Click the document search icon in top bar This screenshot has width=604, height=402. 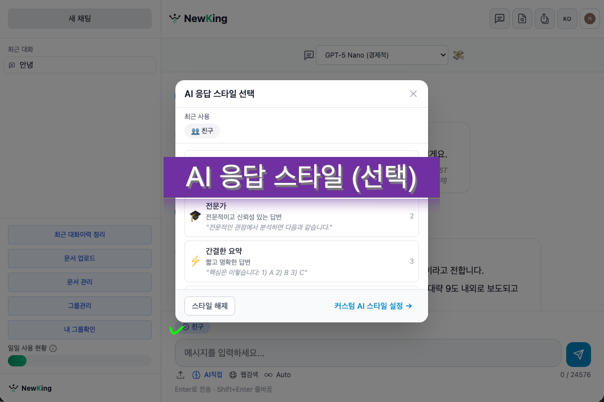click(522, 18)
